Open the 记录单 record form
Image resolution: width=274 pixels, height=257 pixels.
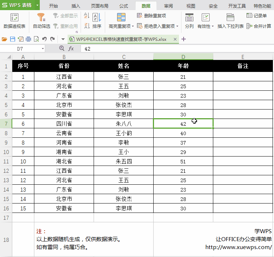click(x=257, y=16)
